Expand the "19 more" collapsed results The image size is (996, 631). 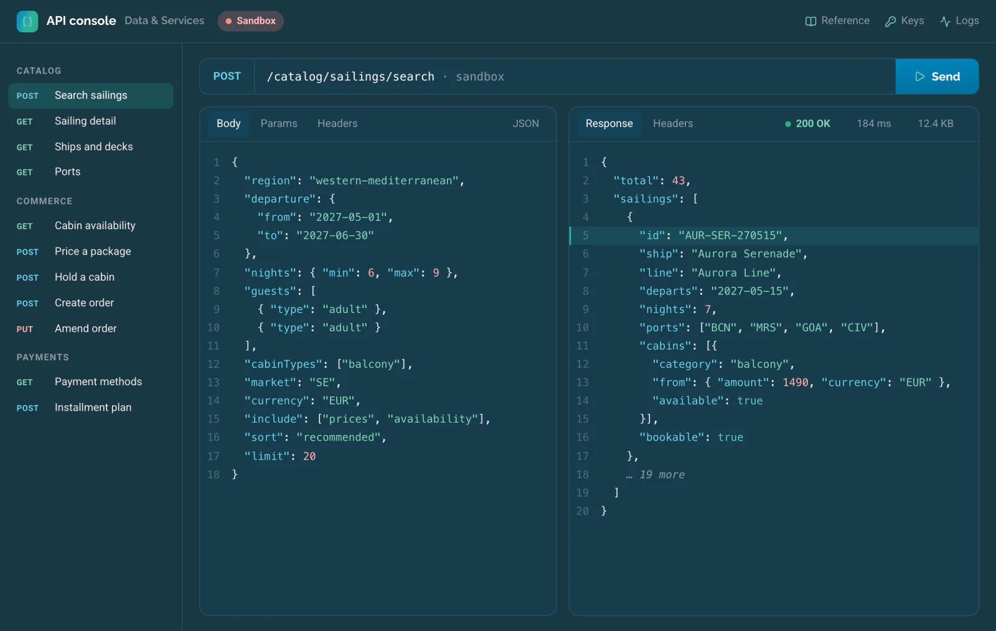(655, 474)
